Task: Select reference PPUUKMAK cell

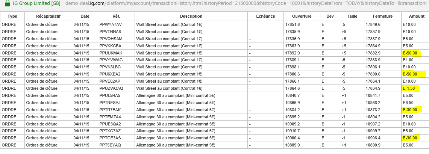Action: 111,53
